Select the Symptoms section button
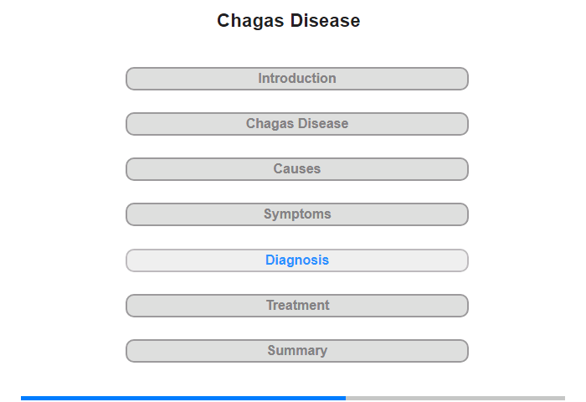This screenshot has height=402, width=586. pyautogui.click(x=296, y=214)
